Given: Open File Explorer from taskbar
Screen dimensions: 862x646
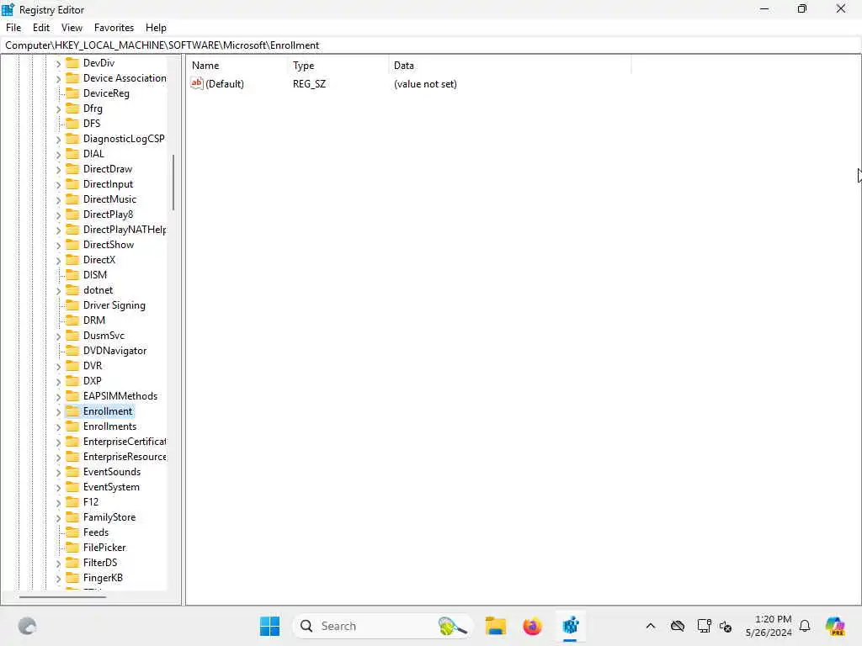Looking at the screenshot, I should pos(495,626).
